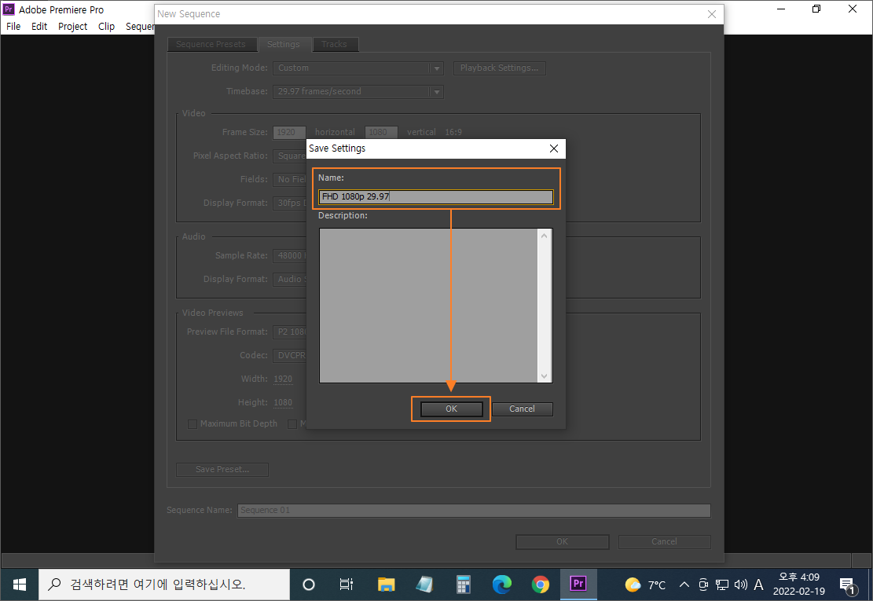This screenshot has width=873, height=601.
Task: Click the Playback Settings button
Action: (x=500, y=68)
